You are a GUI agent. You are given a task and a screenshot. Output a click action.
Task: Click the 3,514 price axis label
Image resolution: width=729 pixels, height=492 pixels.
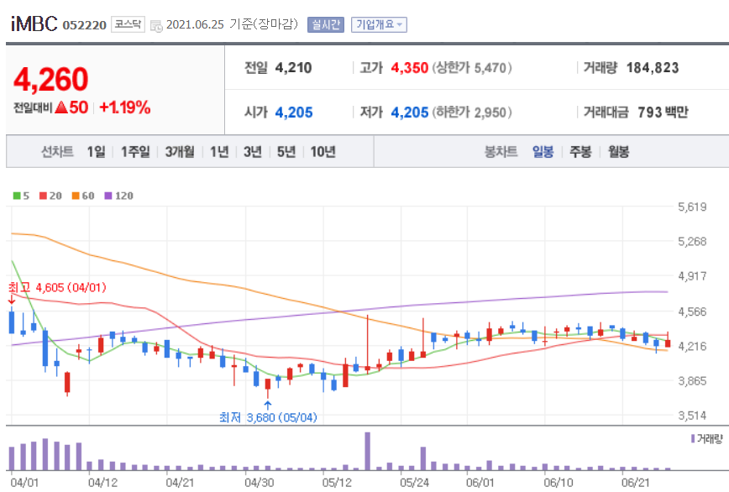point(692,416)
